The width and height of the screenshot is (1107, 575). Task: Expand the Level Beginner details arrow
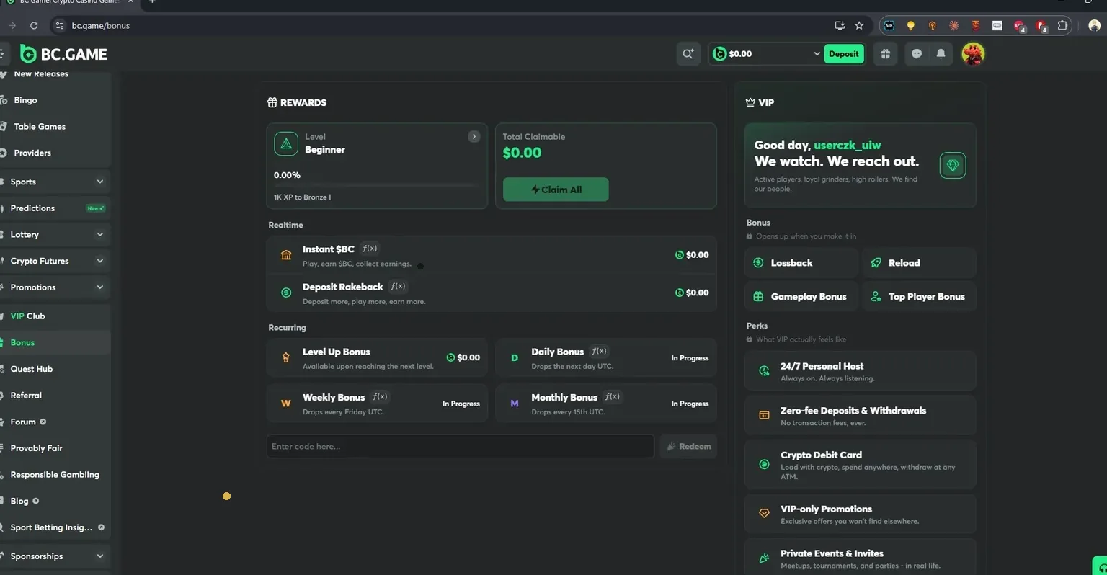point(474,137)
